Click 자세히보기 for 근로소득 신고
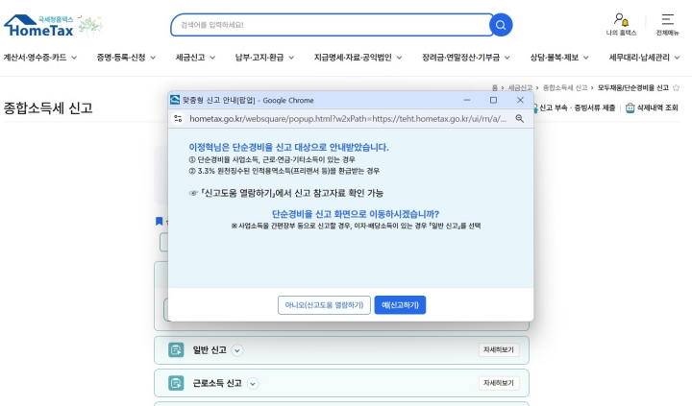 [499, 383]
